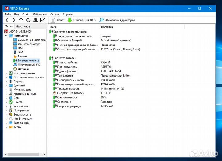
Task: Click the Обновления BIOS green arrow
Action: 70,20
